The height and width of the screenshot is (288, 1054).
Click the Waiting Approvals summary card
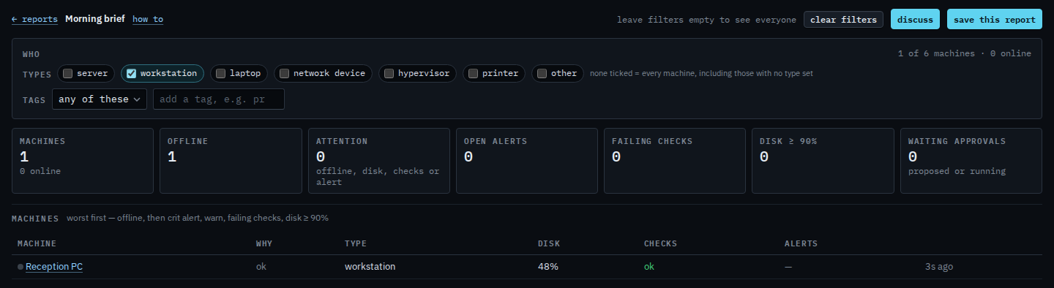971,161
